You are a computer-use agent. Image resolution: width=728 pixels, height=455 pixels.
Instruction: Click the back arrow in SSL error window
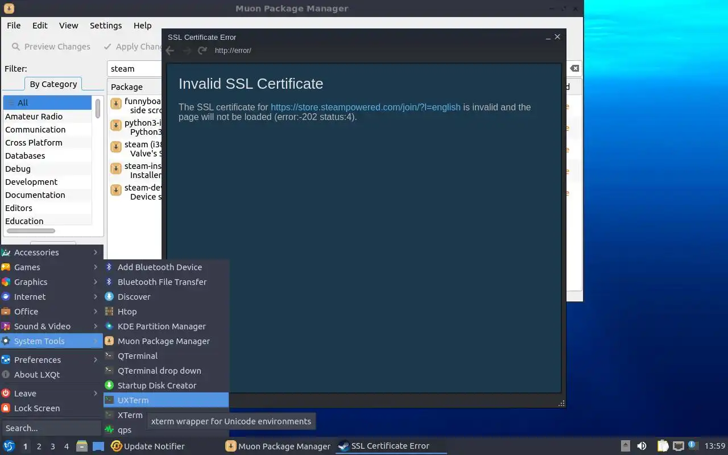(x=169, y=51)
